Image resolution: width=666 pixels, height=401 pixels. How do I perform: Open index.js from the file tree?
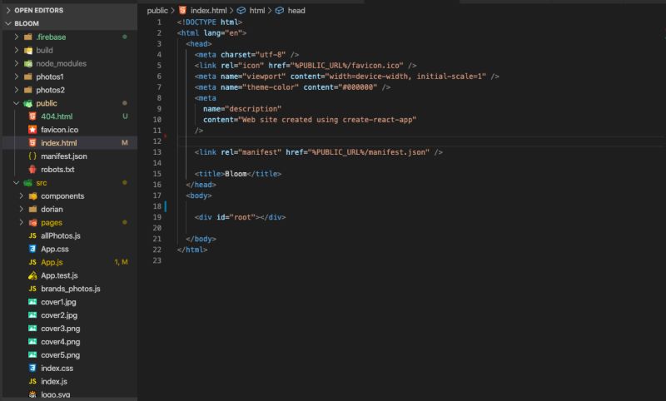click(54, 381)
